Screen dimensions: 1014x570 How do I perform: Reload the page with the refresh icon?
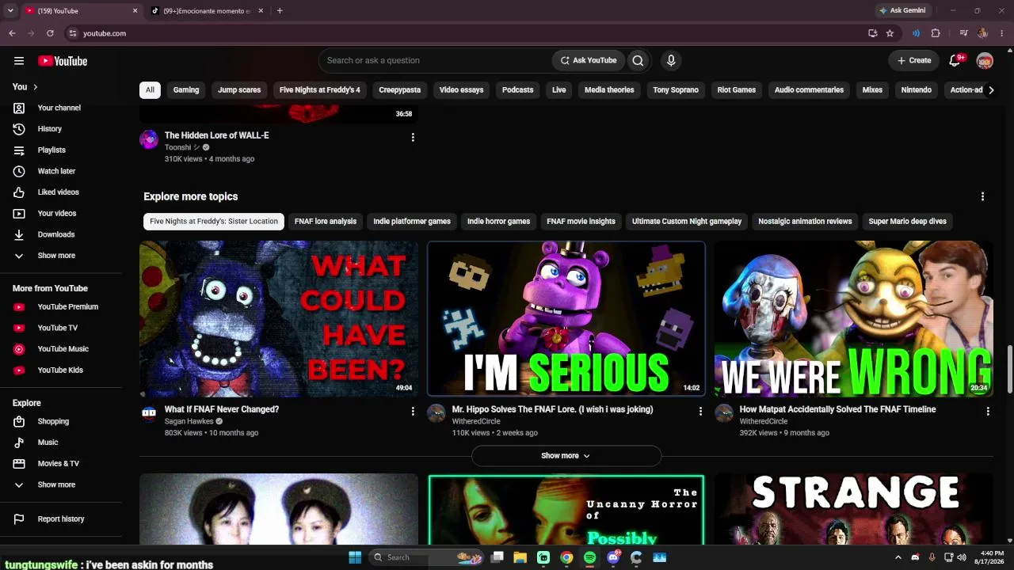tap(50, 33)
